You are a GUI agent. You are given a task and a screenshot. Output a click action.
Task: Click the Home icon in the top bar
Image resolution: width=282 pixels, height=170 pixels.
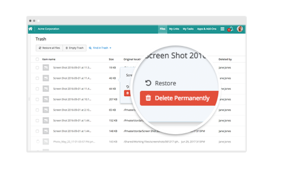[x=31, y=29]
